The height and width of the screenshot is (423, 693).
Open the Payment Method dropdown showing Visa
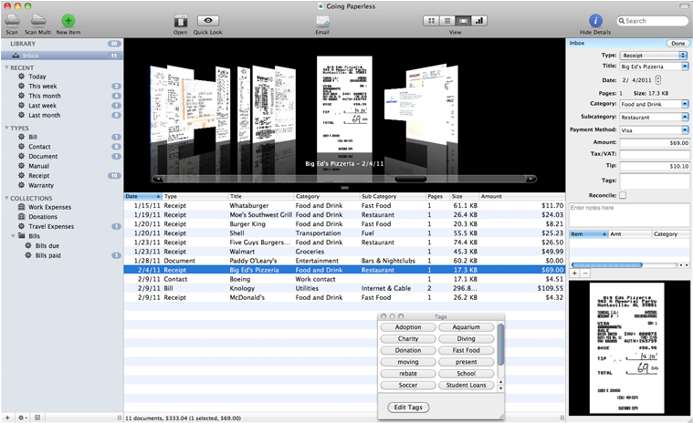(653, 129)
